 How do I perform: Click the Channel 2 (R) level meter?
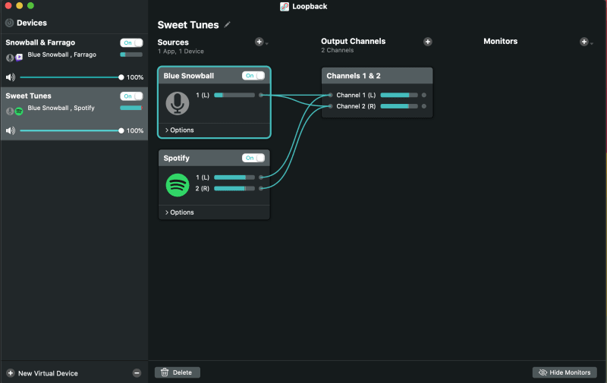(399, 106)
